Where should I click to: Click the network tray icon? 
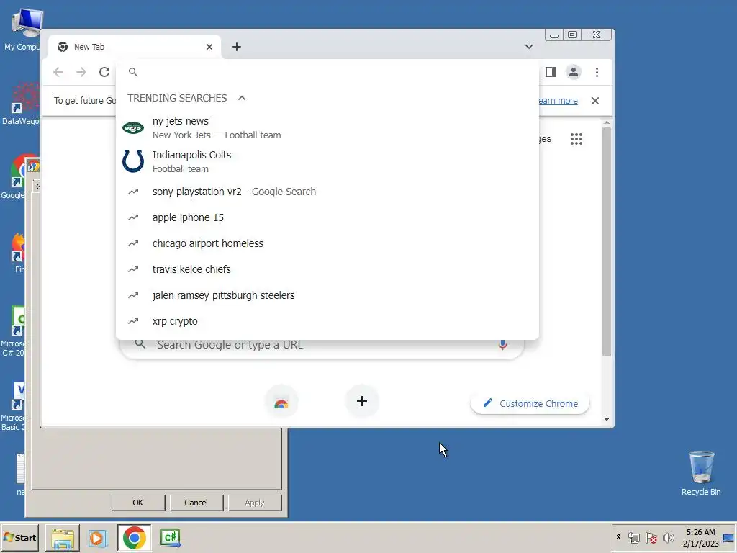point(633,537)
